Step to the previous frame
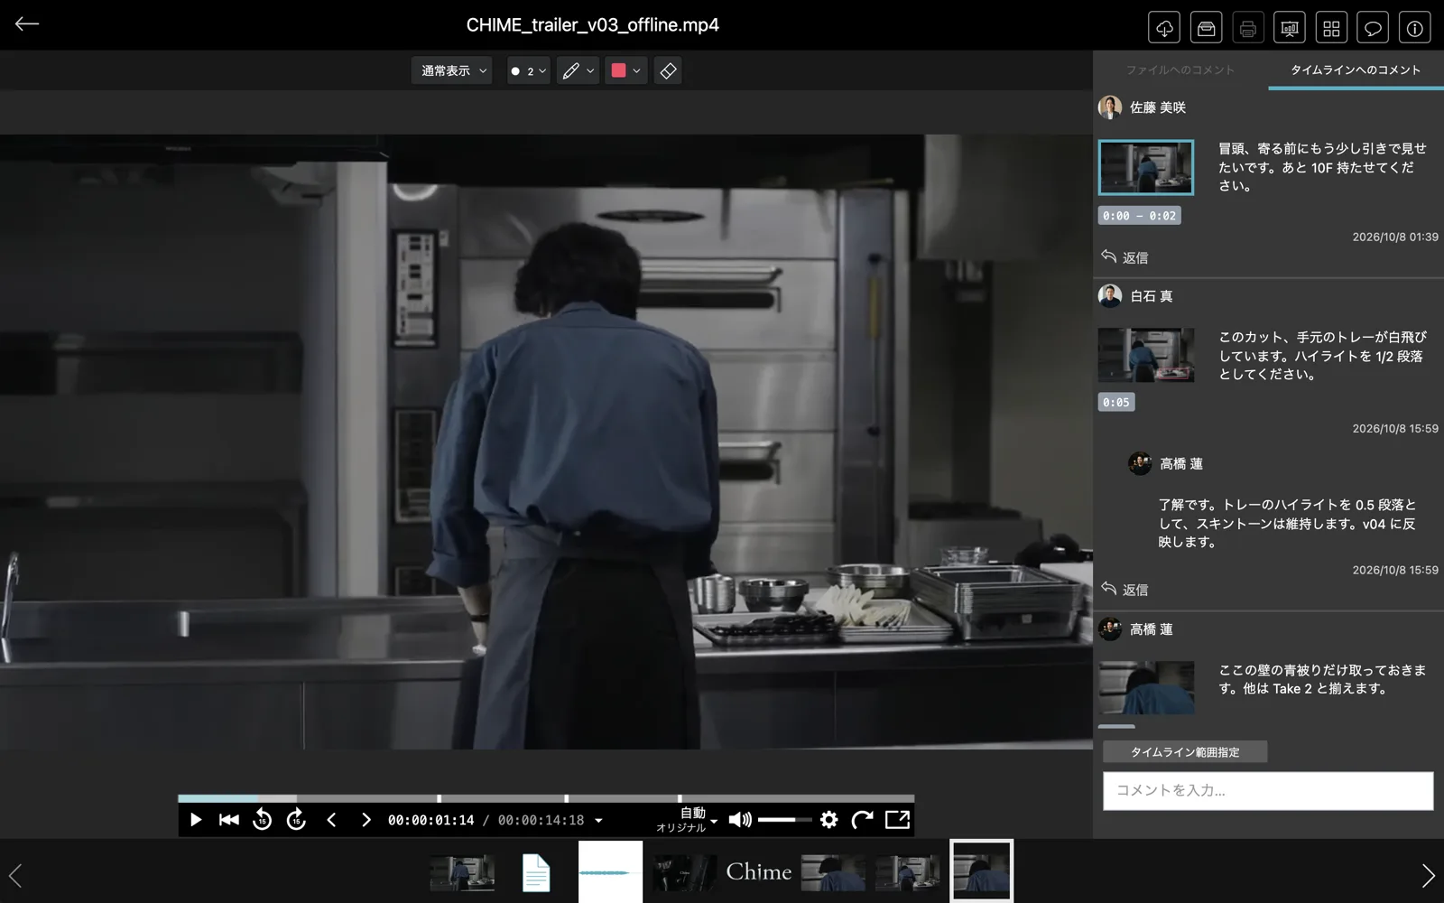This screenshot has width=1444, height=903. pyautogui.click(x=331, y=820)
